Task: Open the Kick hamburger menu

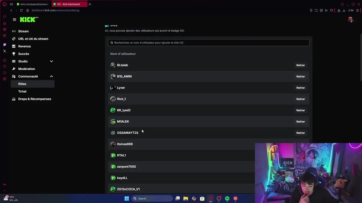Action: [x=14, y=19]
